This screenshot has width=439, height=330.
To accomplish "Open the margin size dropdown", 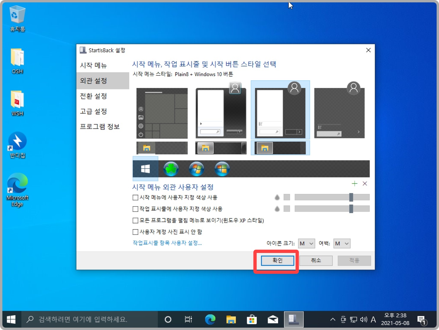I will tap(342, 243).
